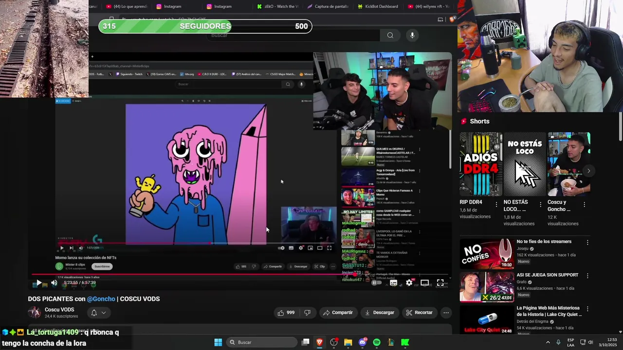
Task: Click the cast media icon near address bar
Action: point(440,19)
